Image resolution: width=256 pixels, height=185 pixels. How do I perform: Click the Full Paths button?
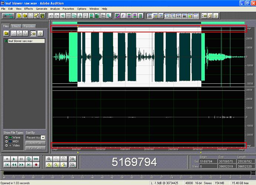(x=36, y=148)
